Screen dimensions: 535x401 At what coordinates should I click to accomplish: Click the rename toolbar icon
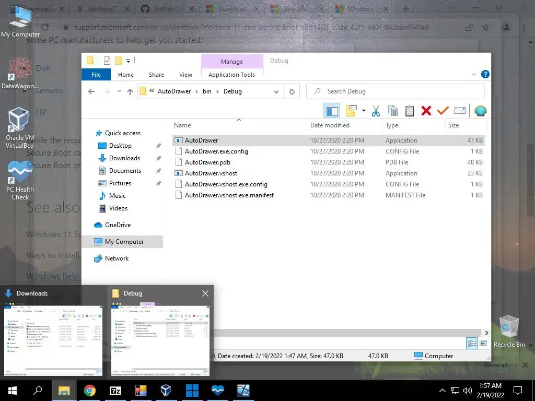pyautogui.click(x=460, y=111)
